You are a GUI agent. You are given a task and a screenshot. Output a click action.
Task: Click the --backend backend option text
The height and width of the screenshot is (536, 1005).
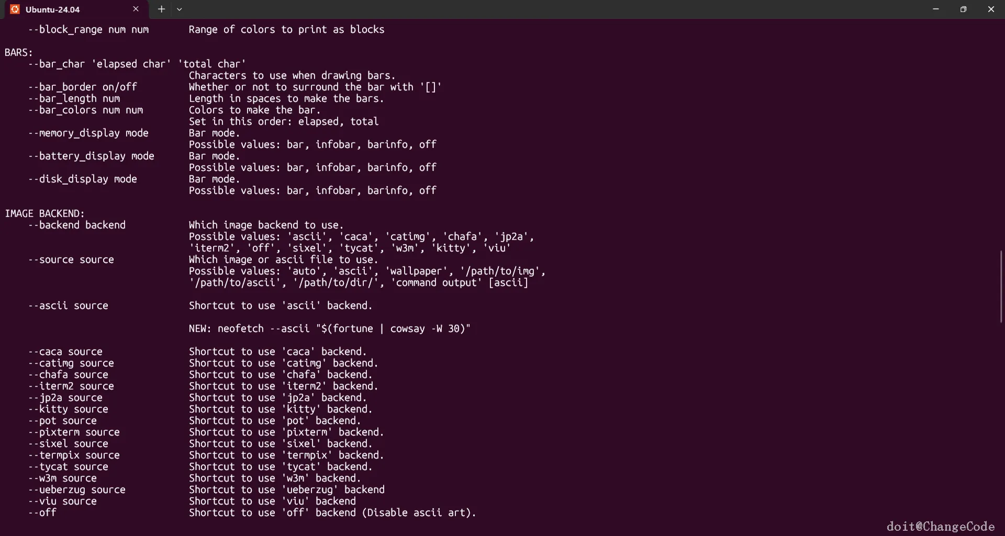tap(77, 225)
